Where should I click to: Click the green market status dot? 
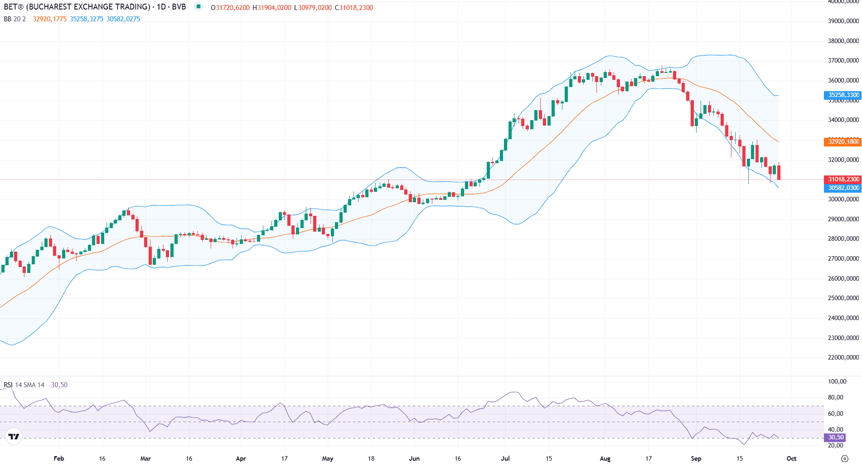click(x=198, y=6)
